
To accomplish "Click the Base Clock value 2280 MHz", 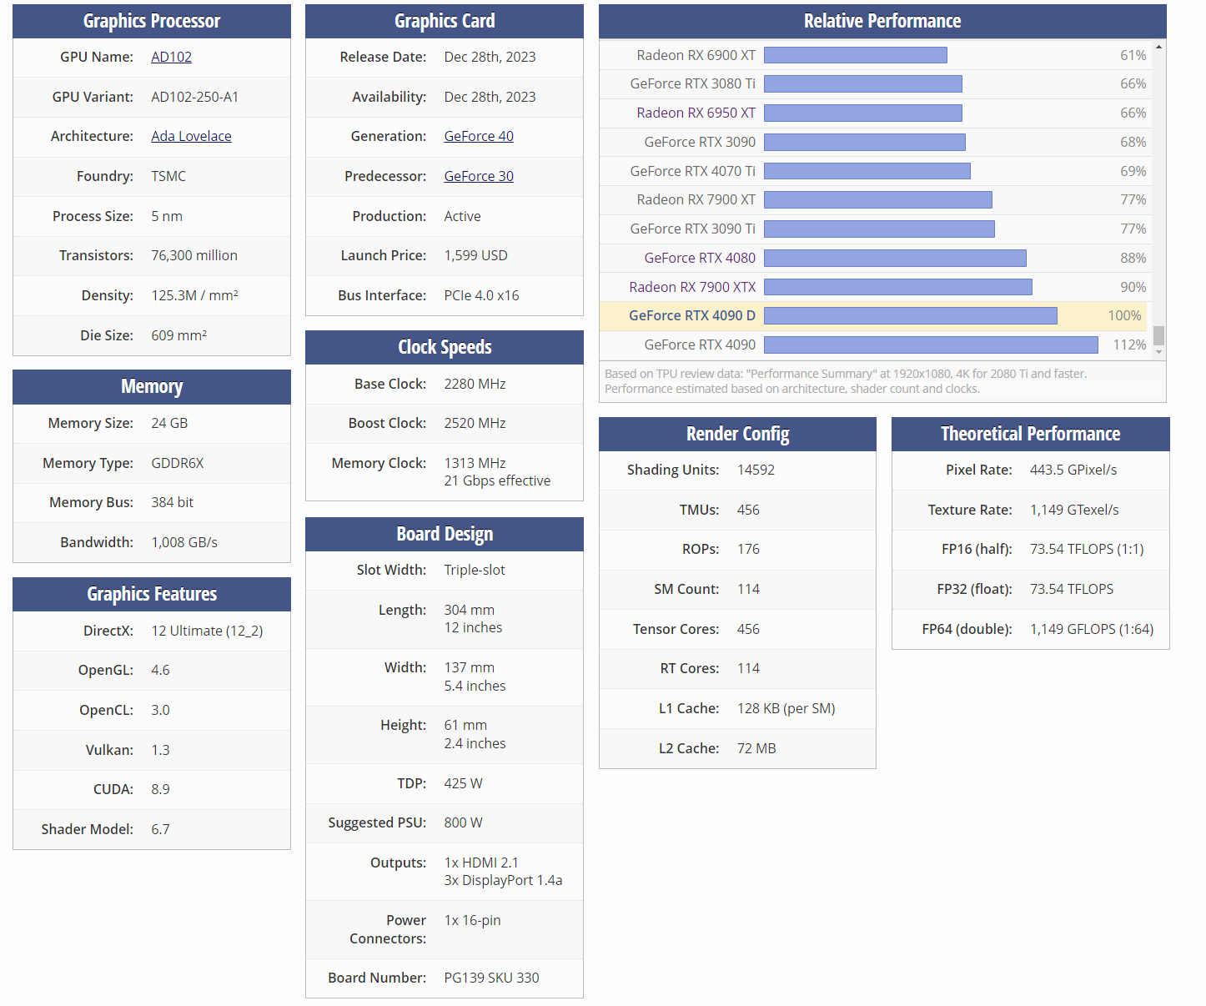I will [475, 384].
